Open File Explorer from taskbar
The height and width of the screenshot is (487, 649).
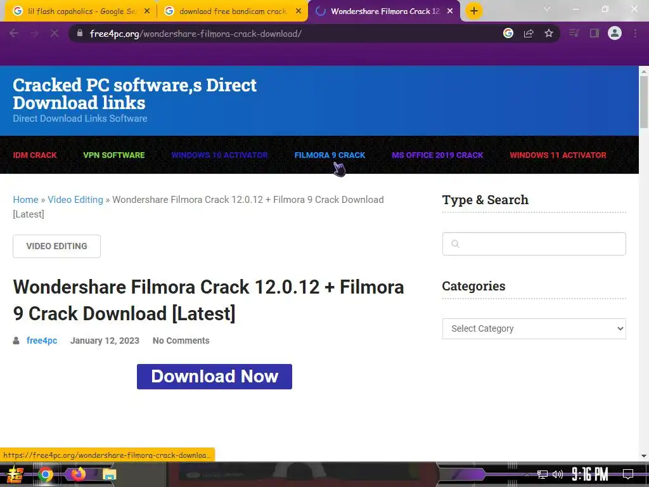[x=110, y=474]
